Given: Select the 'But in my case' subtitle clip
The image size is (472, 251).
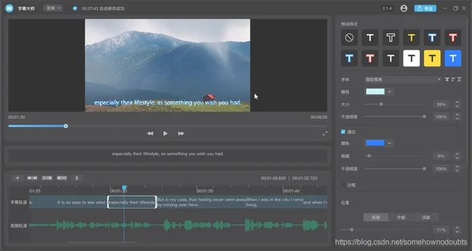Looking at the screenshot, I should click(x=201, y=202).
